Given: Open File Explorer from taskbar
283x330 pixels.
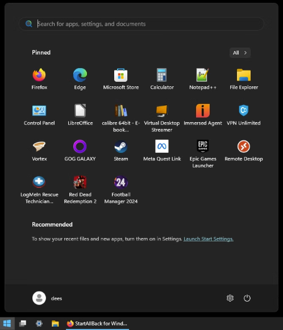Looking at the screenshot, I should click(x=55, y=323).
